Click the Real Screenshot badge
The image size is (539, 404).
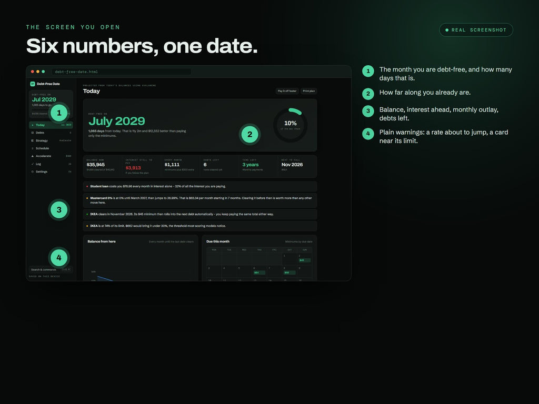[x=476, y=30]
